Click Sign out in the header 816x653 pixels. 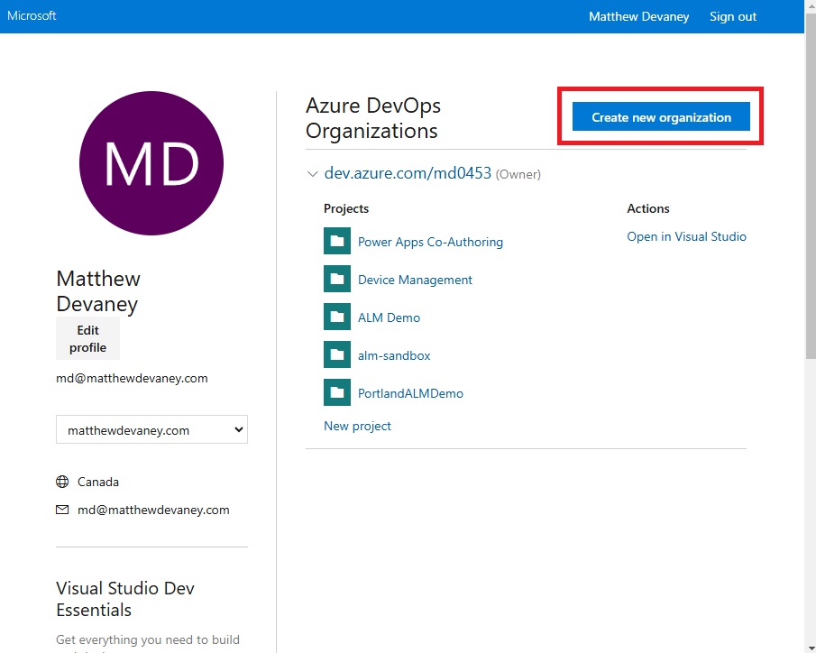[733, 16]
